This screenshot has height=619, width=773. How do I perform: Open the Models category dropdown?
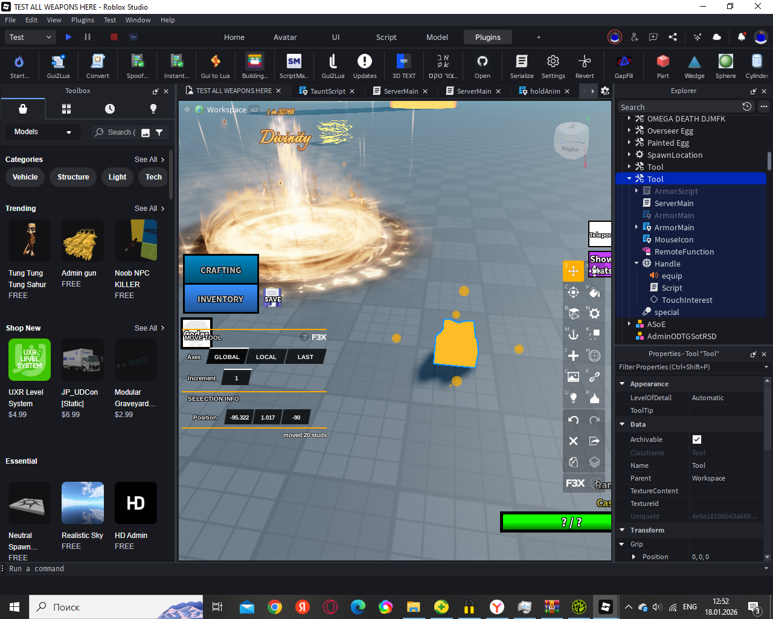tap(43, 132)
